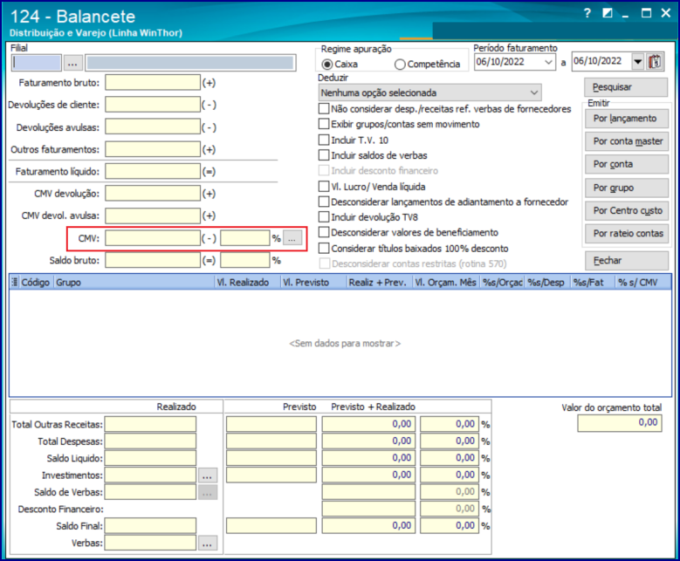Emit report Por grupo
This screenshot has height=561, width=680.
pyautogui.click(x=627, y=188)
